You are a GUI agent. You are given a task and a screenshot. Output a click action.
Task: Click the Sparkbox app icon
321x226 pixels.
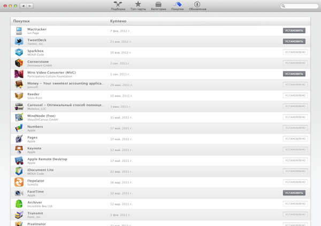tap(19, 52)
